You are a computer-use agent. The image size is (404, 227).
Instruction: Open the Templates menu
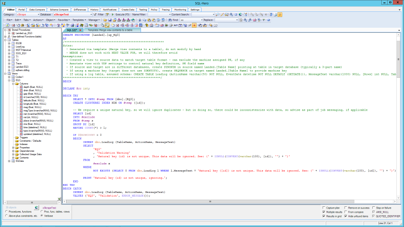(79, 20)
